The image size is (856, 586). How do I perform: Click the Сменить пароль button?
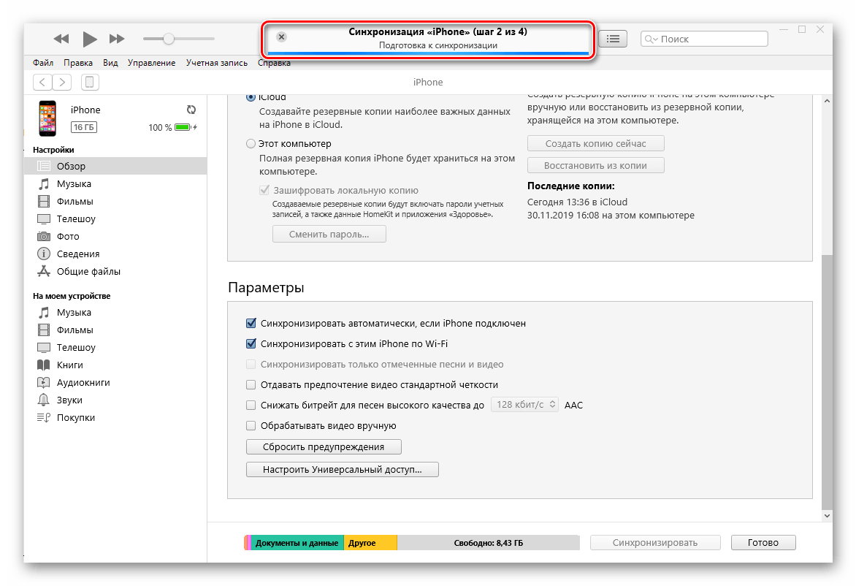click(x=329, y=235)
